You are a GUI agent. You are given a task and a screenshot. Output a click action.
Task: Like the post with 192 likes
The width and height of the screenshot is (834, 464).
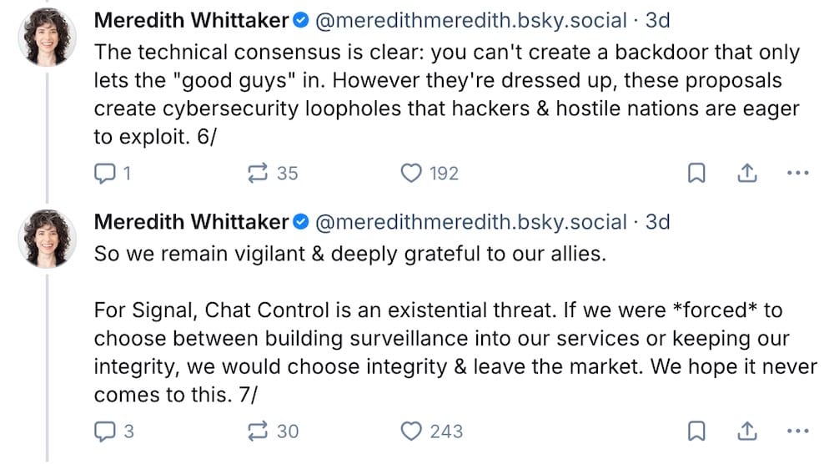click(x=412, y=173)
